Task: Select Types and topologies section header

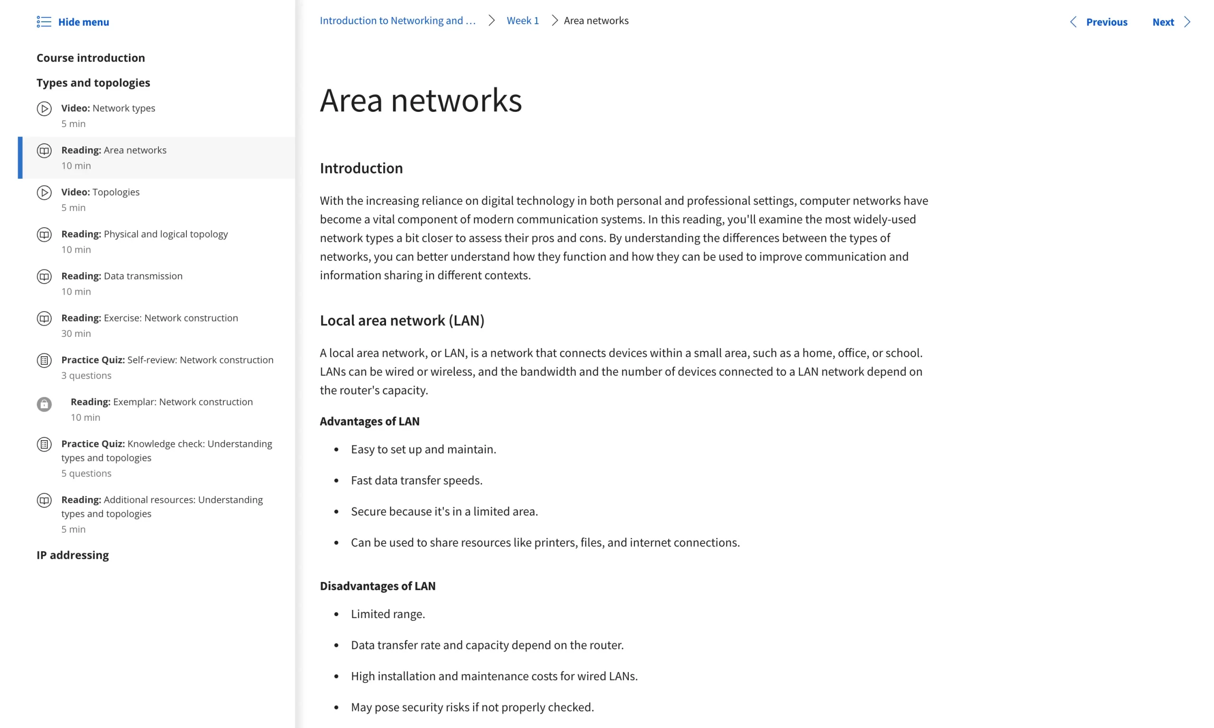Action: (x=93, y=82)
